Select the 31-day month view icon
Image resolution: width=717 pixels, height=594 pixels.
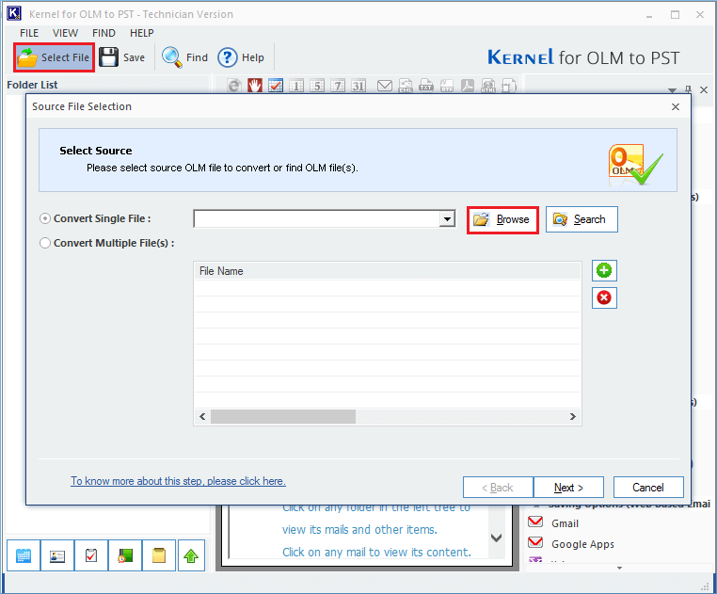358,86
